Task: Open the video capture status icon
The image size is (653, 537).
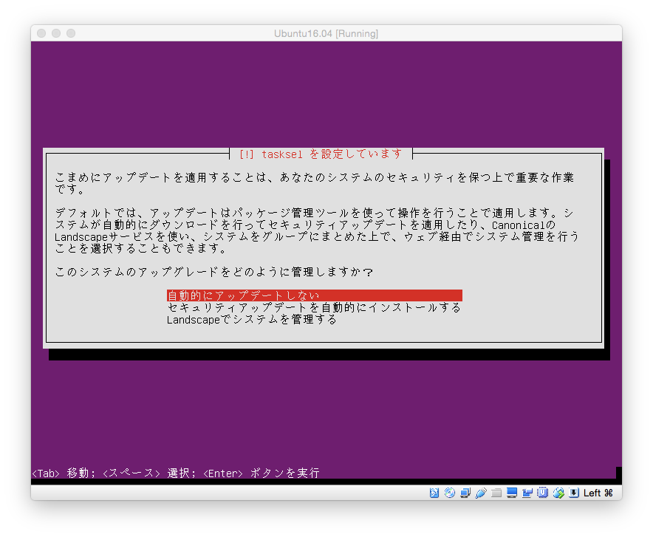Action: [x=527, y=493]
